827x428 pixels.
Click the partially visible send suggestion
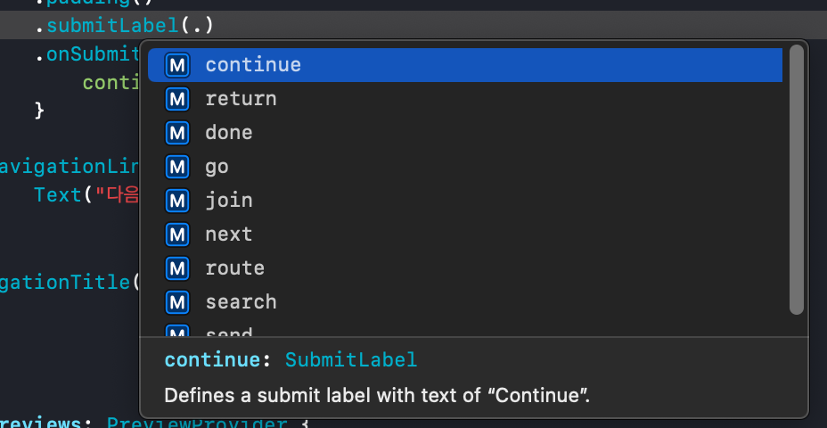coord(464,329)
